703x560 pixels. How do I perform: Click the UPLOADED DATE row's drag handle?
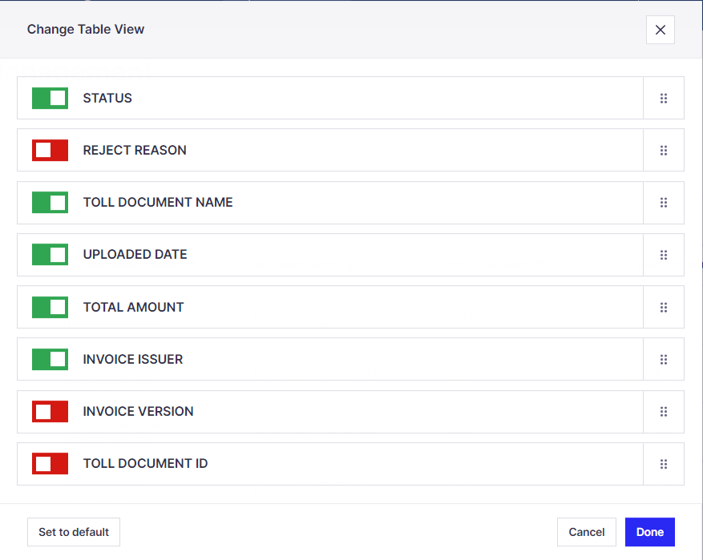(664, 255)
